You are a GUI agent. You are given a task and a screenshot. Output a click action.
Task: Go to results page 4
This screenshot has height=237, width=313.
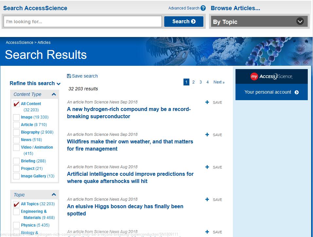point(208,82)
